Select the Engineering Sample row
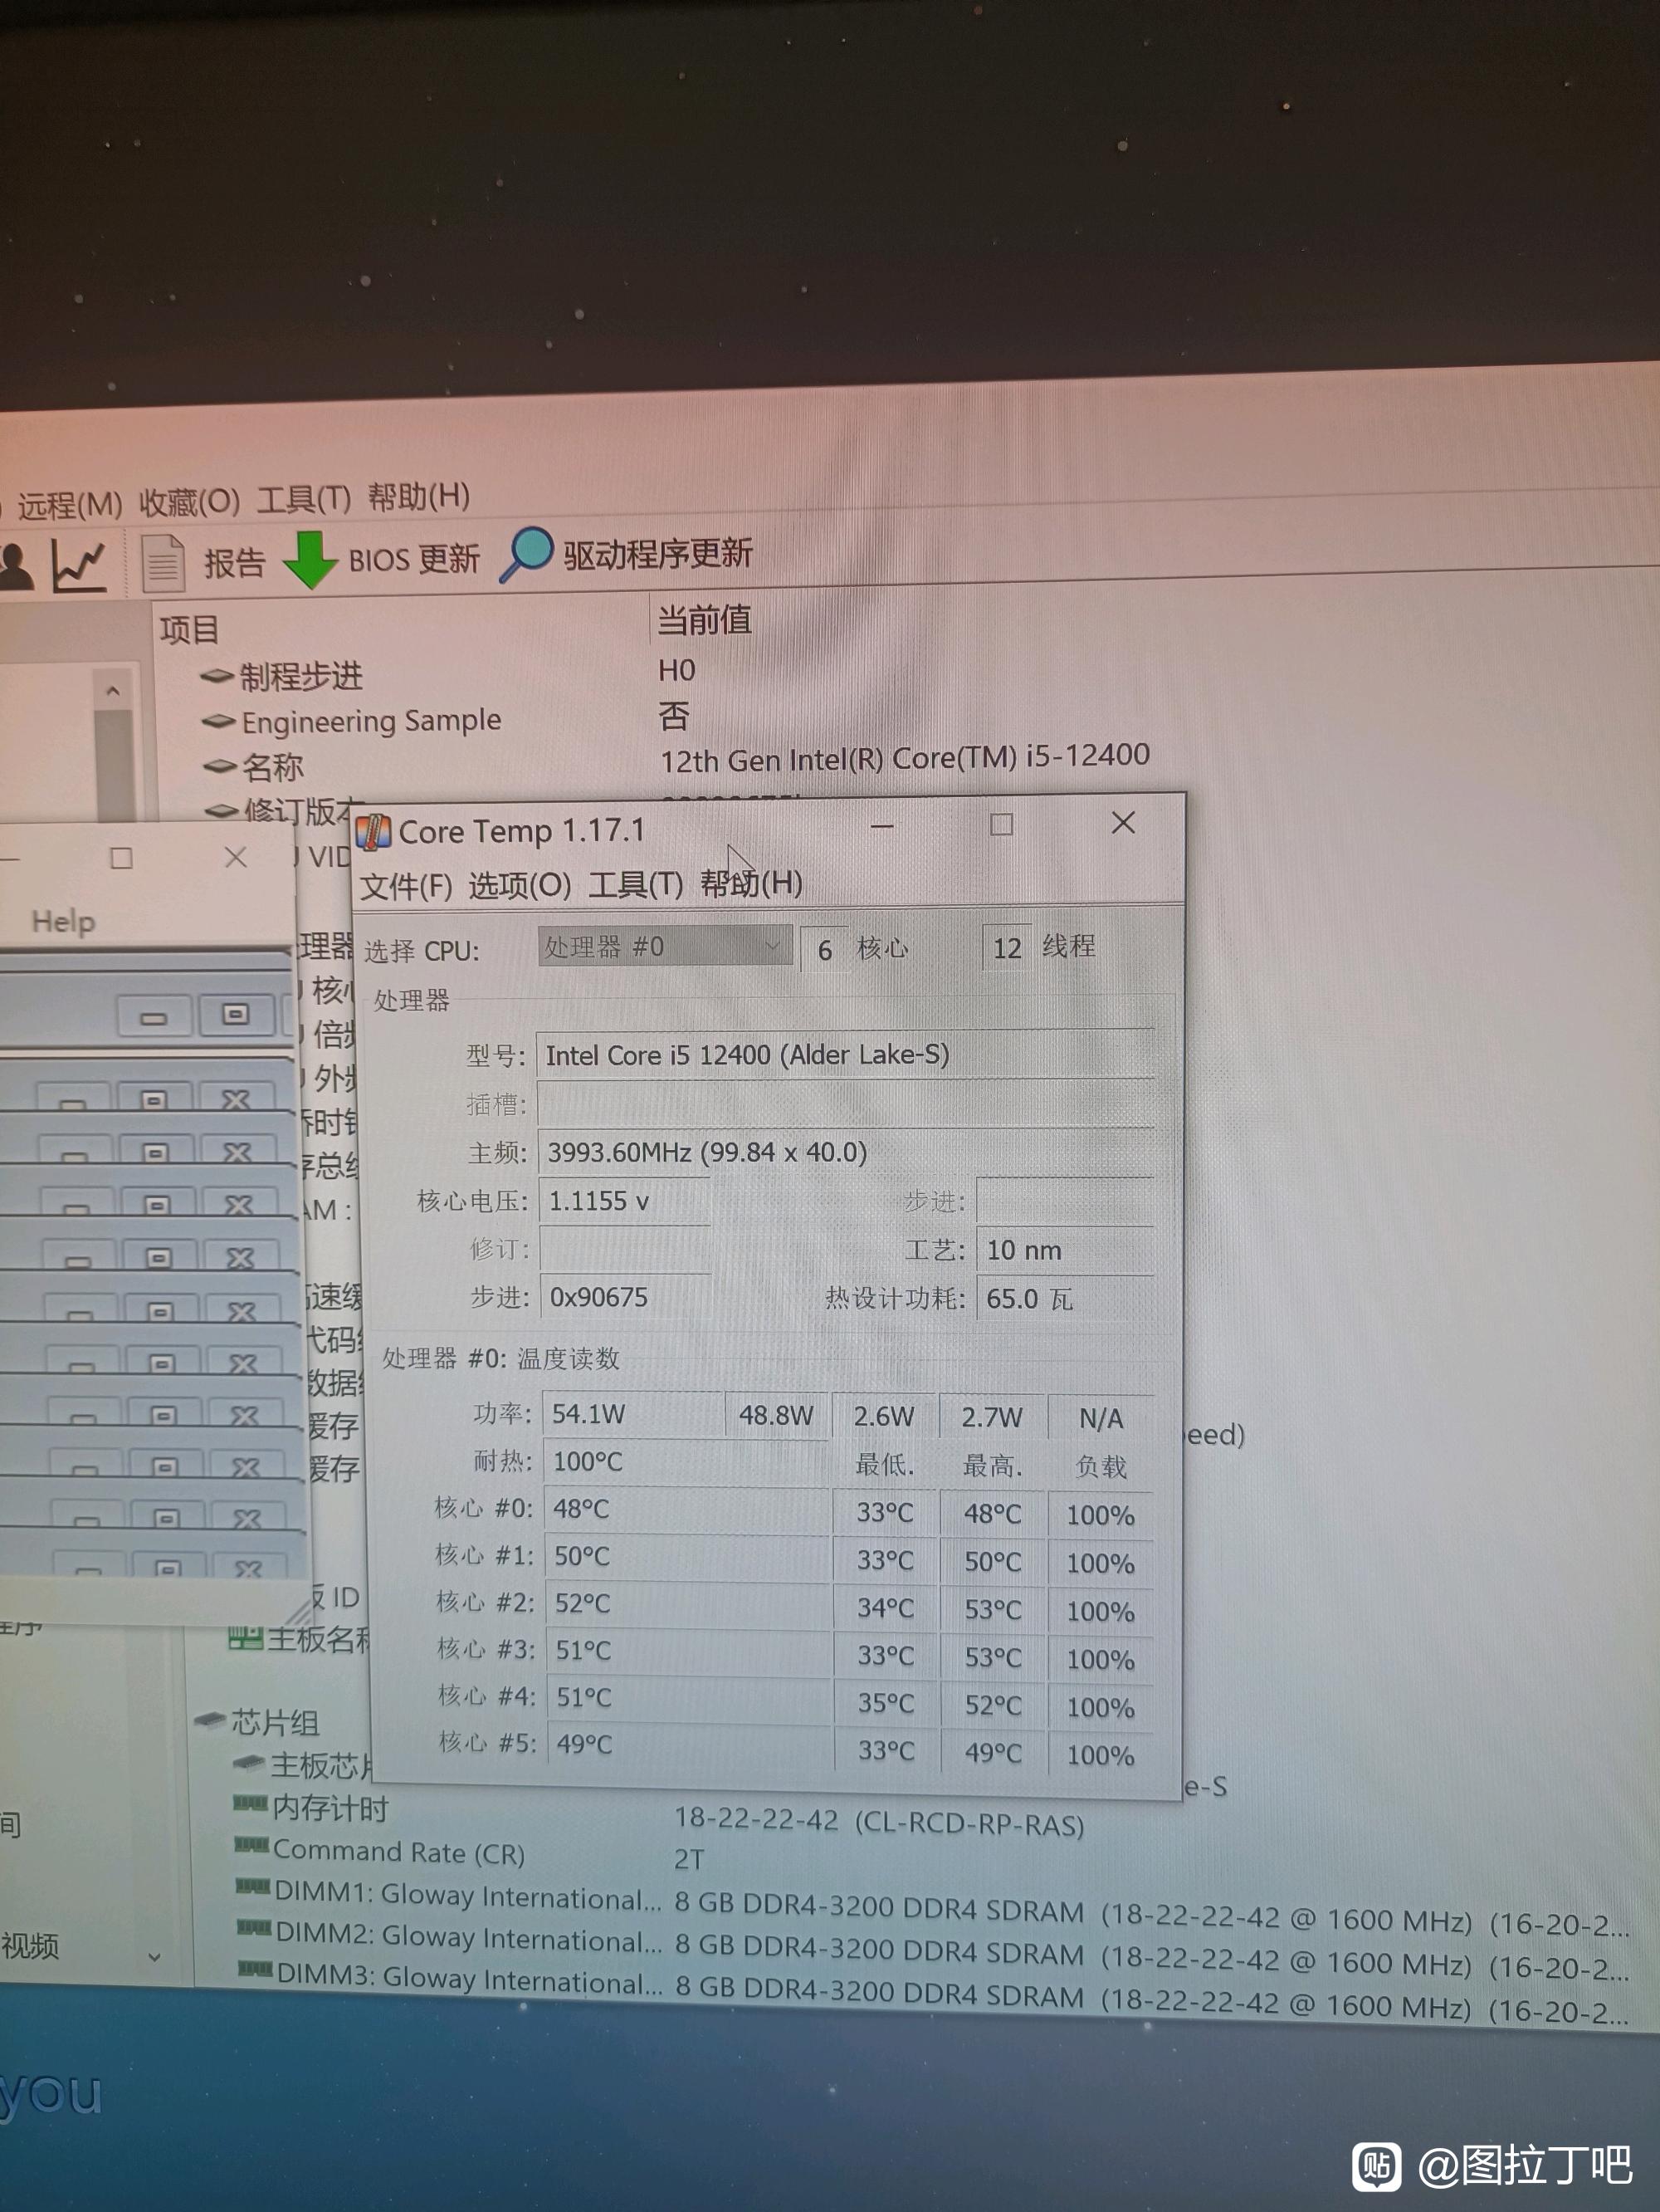This screenshot has height=2212, width=1660. click(371, 720)
